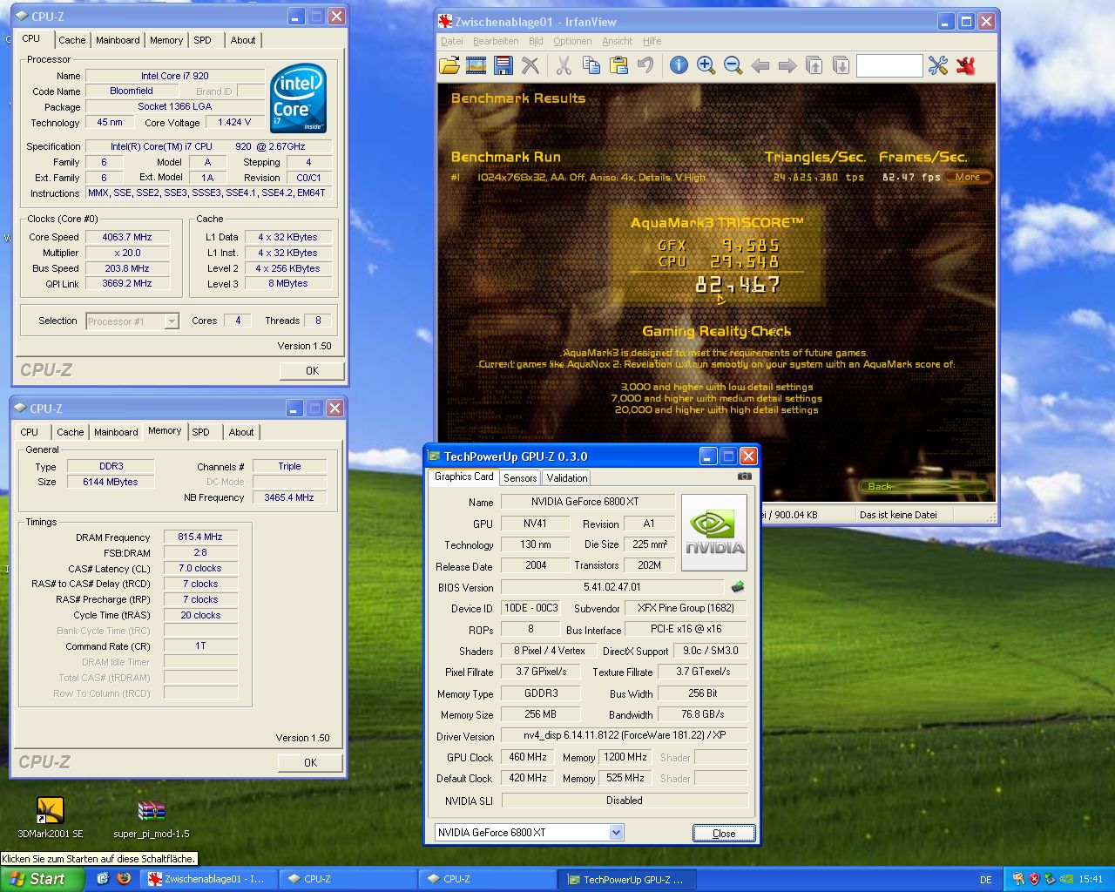Click the IrfanView Delete X icon
This screenshot has width=1115, height=892.
click(x=530, y=65)
